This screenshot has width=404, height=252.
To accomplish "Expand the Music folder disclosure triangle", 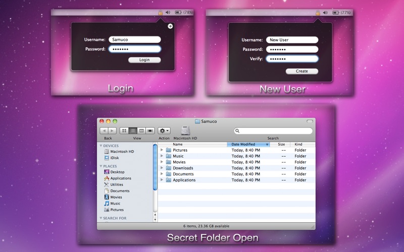I will tap(162, 156).
